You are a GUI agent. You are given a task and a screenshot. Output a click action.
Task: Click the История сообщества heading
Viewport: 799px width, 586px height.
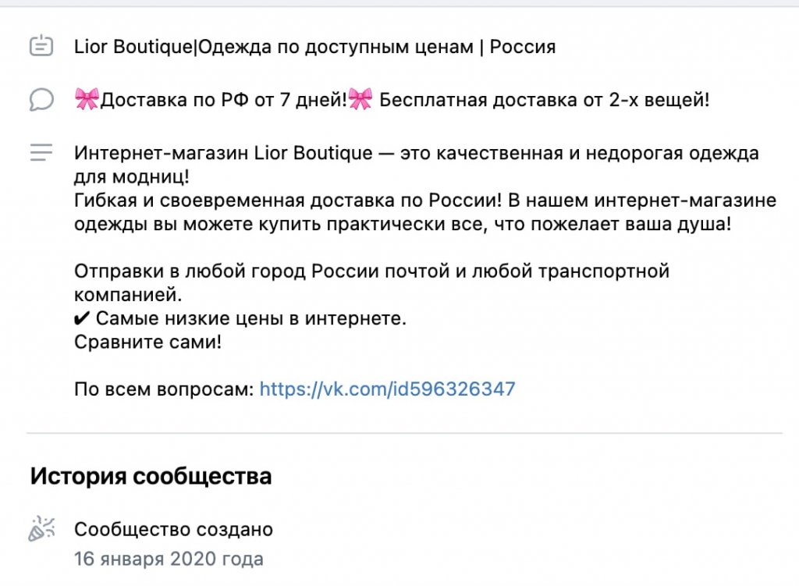tap(151, 476)
